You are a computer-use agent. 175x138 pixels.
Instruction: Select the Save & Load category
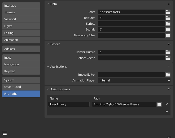(x=21, y=87)
